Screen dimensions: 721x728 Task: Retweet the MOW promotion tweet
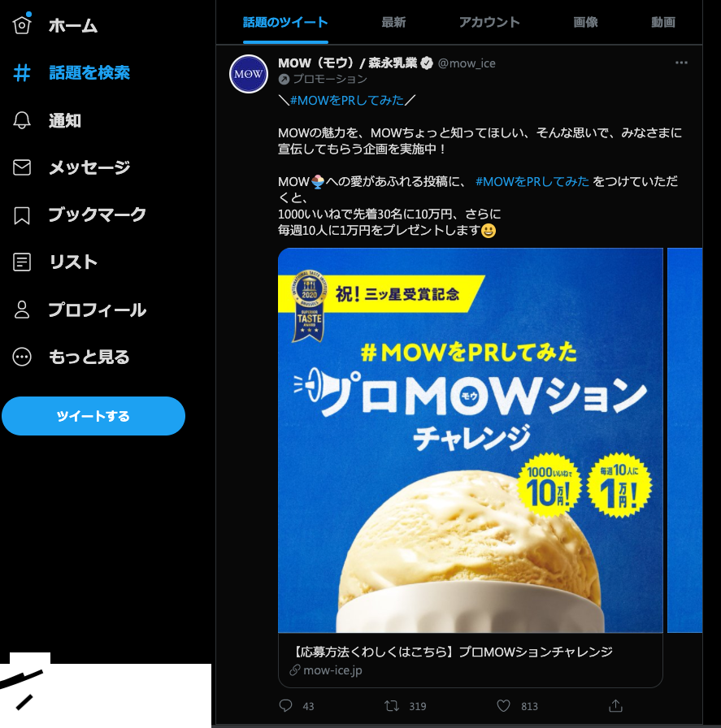tap(392, 706)
